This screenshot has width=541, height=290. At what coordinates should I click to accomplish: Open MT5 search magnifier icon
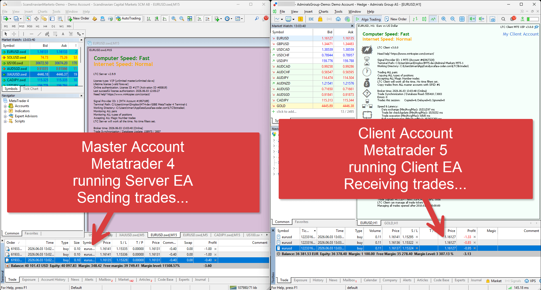pos(503,19)
